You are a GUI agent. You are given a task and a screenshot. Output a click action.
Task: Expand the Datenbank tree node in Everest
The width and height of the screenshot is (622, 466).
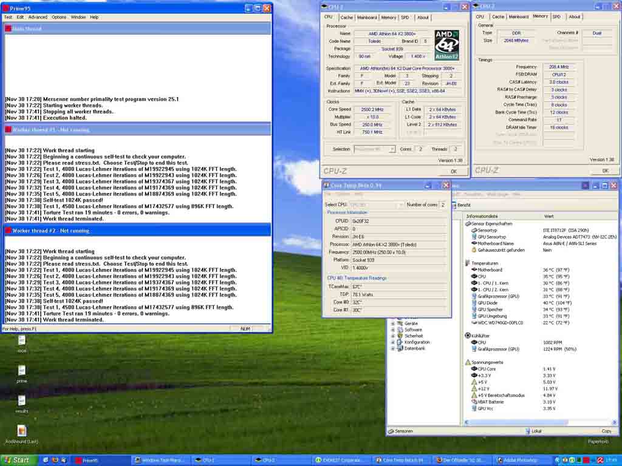(x=393, y=349)
